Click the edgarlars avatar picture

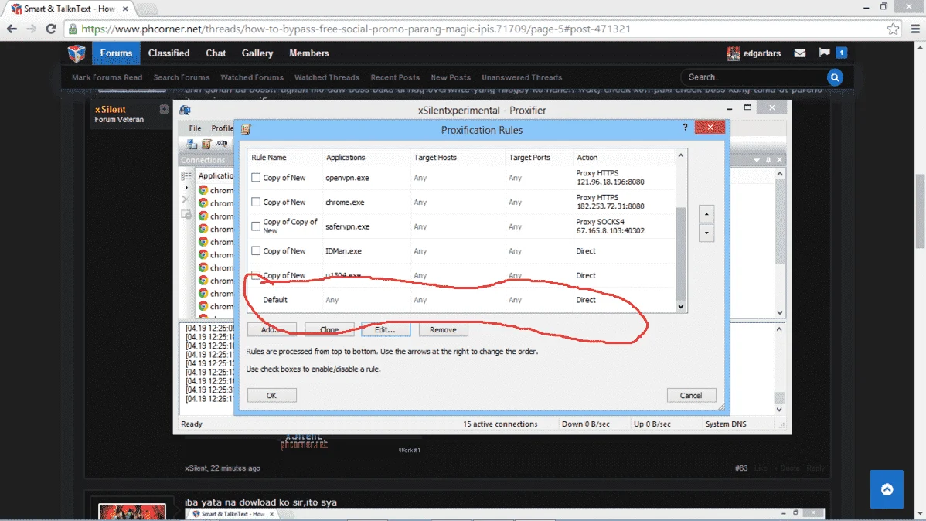pos(733,53)
